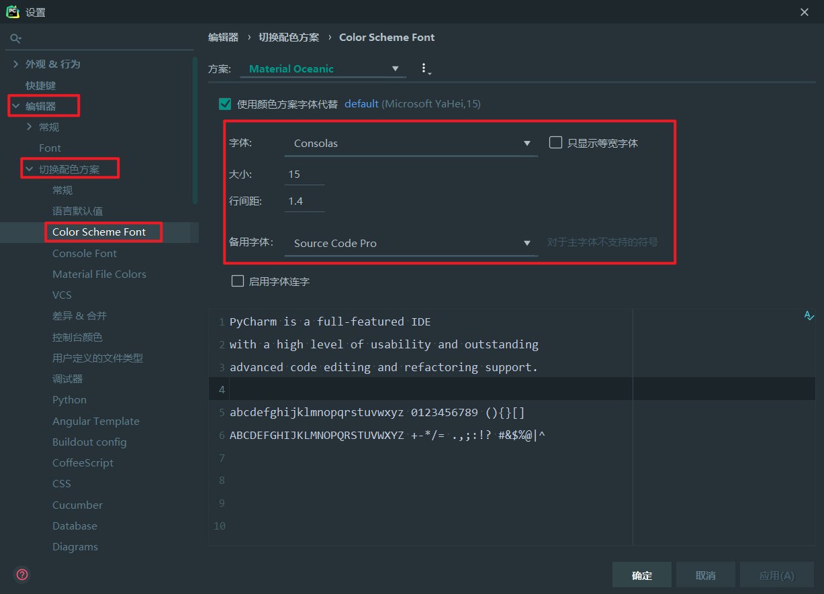Click the settings search input field

point(101,39)
